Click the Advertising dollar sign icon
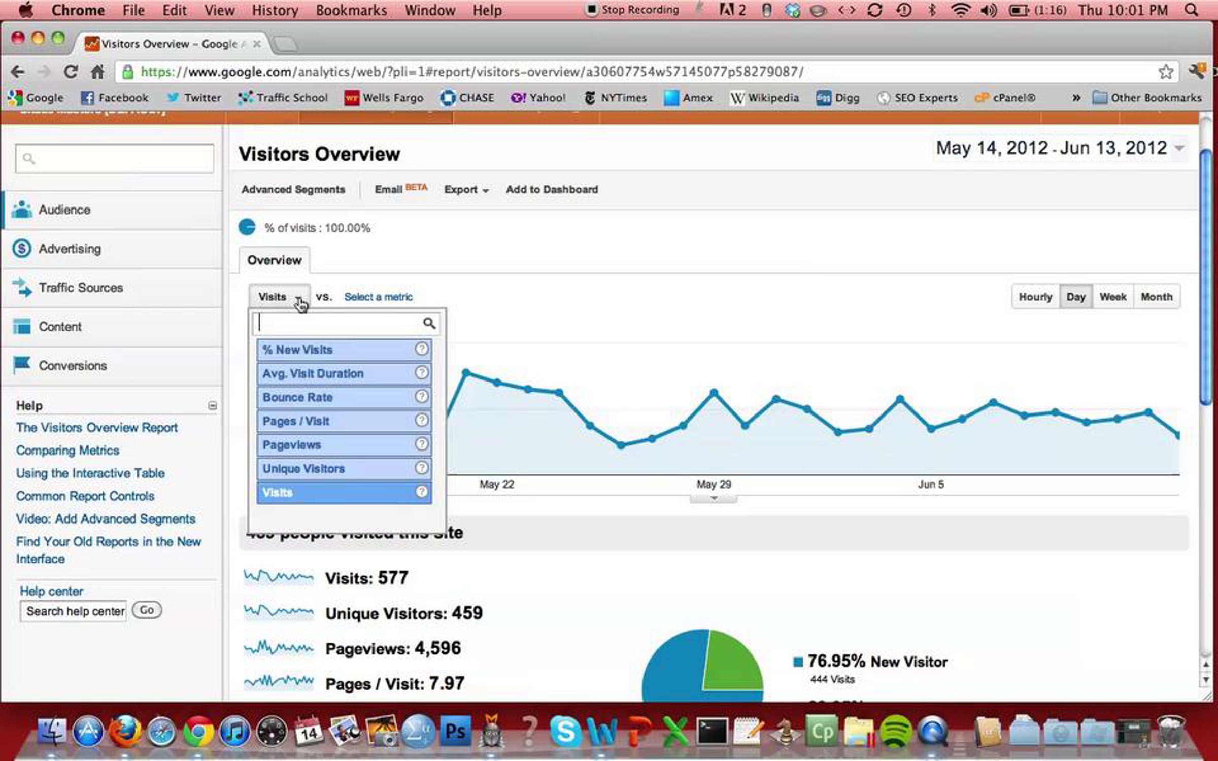The image size is (1218, 761). point(22,249)
